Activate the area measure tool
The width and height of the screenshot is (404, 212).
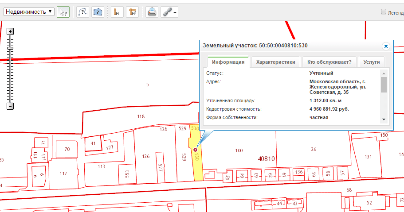(133, 12)
